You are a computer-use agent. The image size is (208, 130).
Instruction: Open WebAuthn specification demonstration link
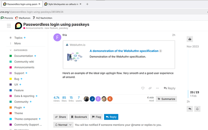pyautogui.click(x=124, y=51)
